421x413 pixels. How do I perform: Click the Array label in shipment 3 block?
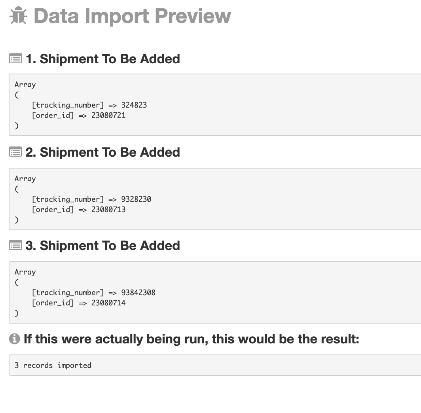(x=25, y=272)
